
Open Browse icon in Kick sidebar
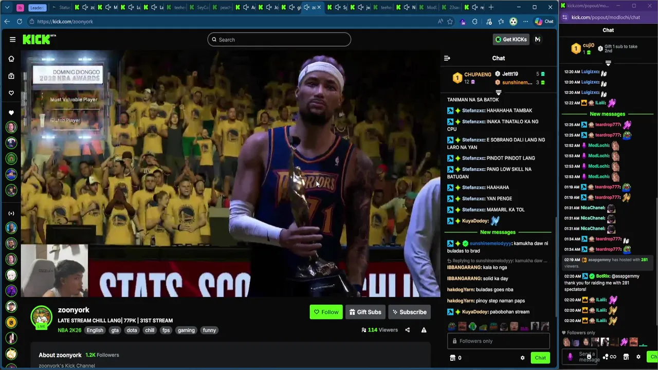tap(11, 76)
